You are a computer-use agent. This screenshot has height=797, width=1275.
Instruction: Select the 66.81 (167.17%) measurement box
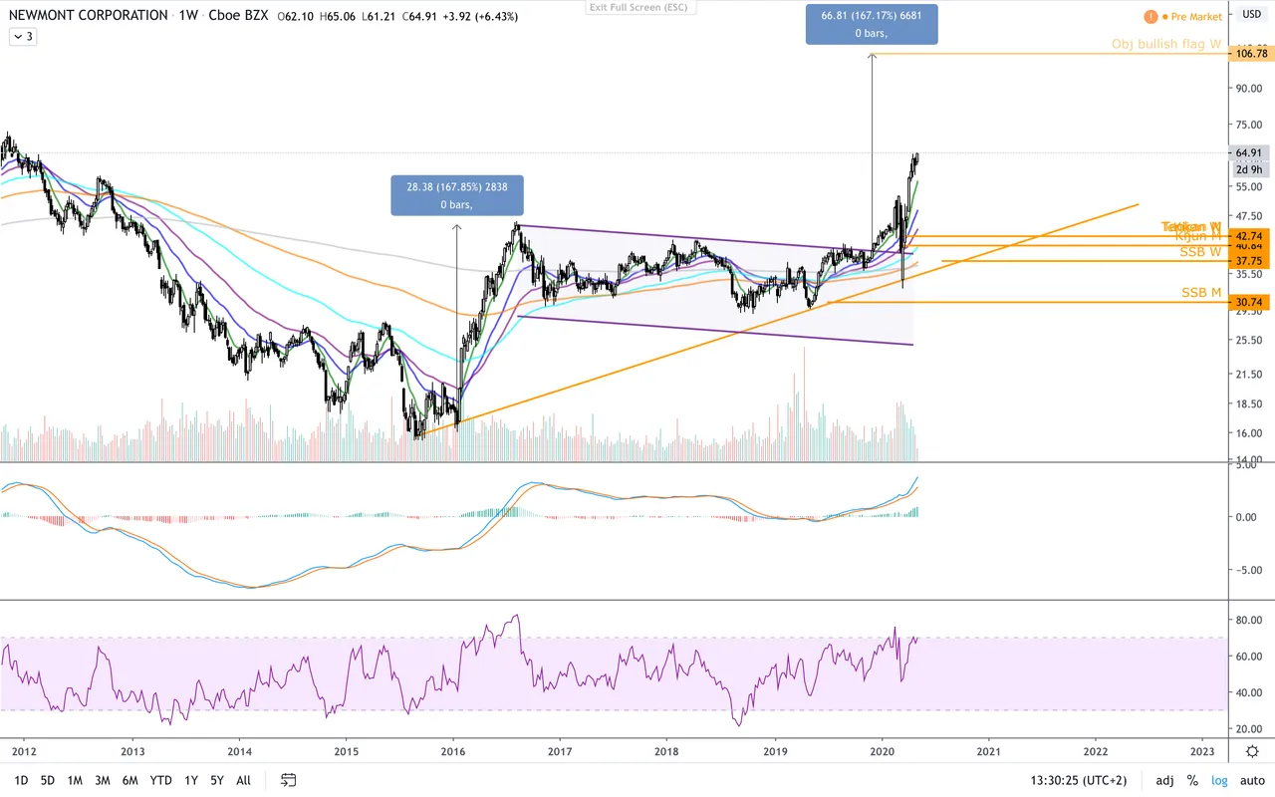872,24
